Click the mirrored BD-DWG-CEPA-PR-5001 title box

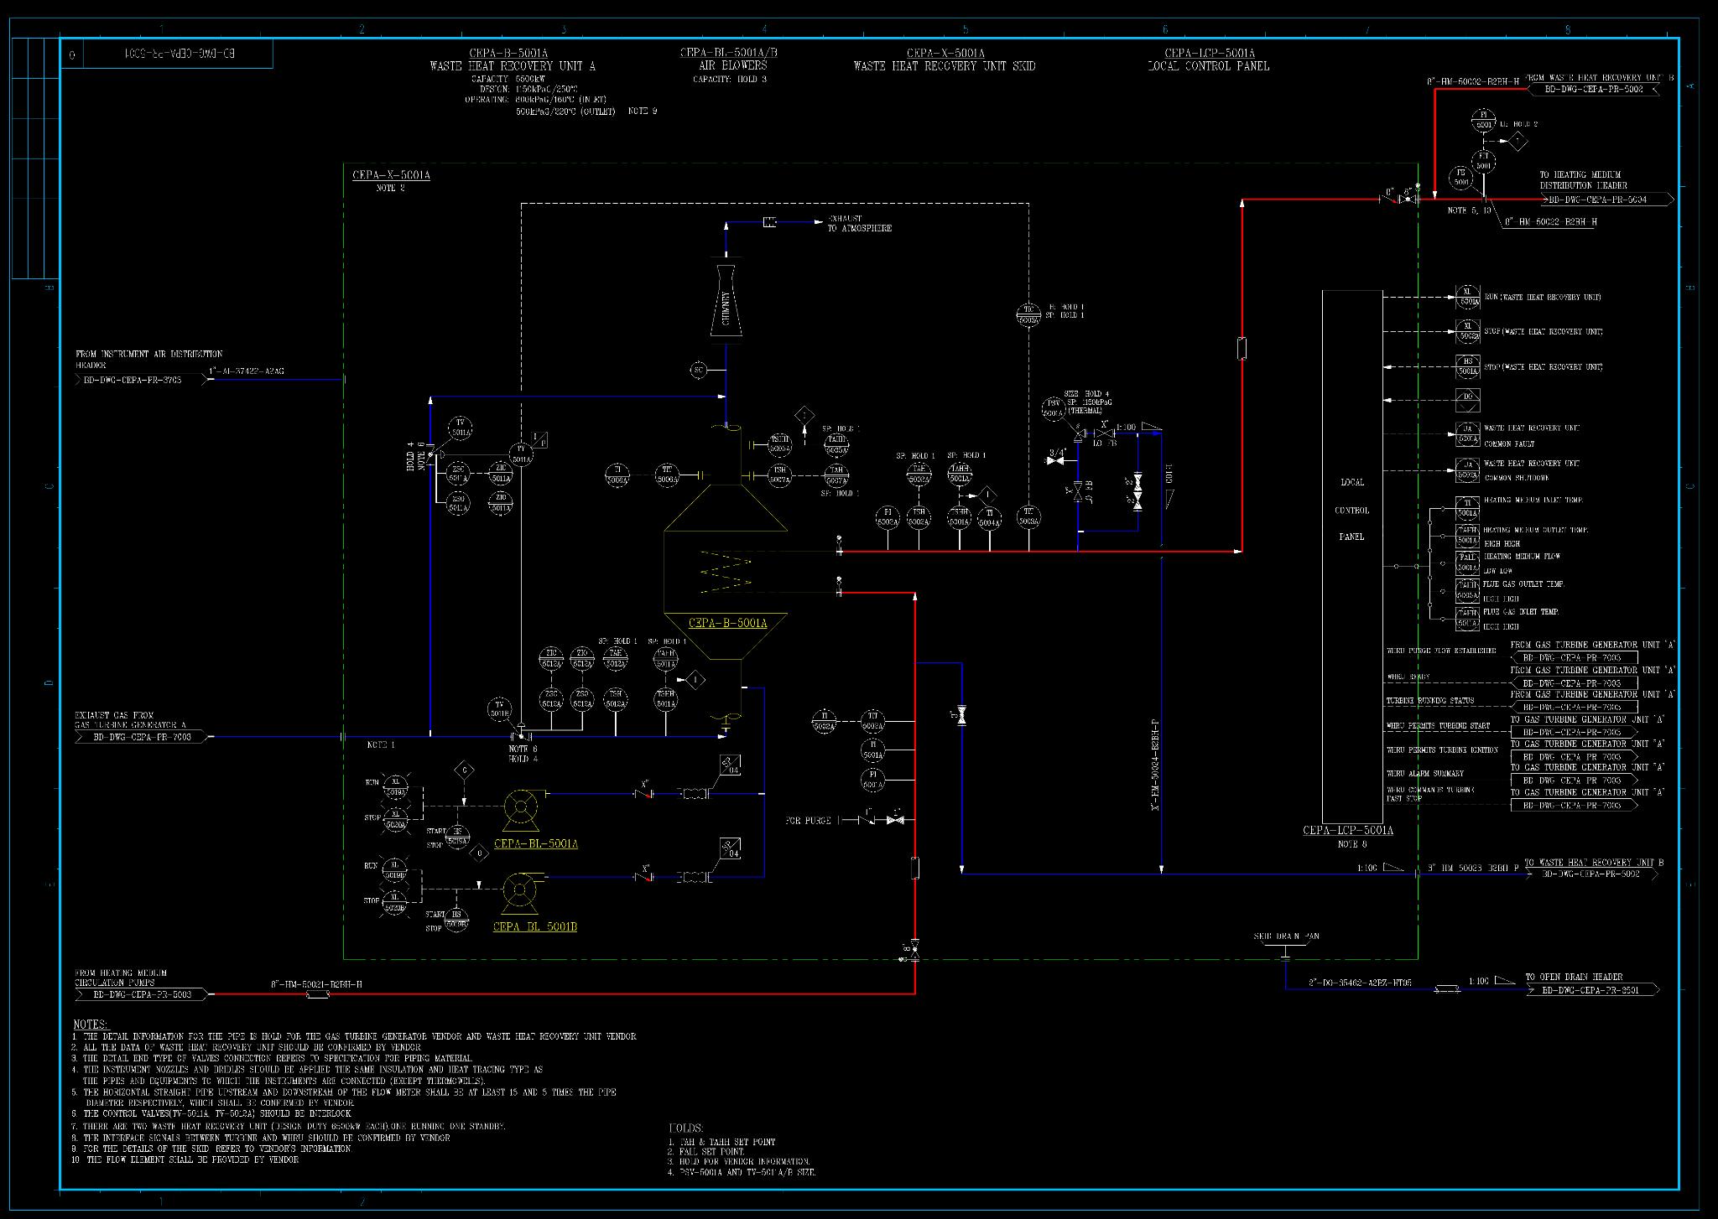pyautogui.click(x=180, y=54)
